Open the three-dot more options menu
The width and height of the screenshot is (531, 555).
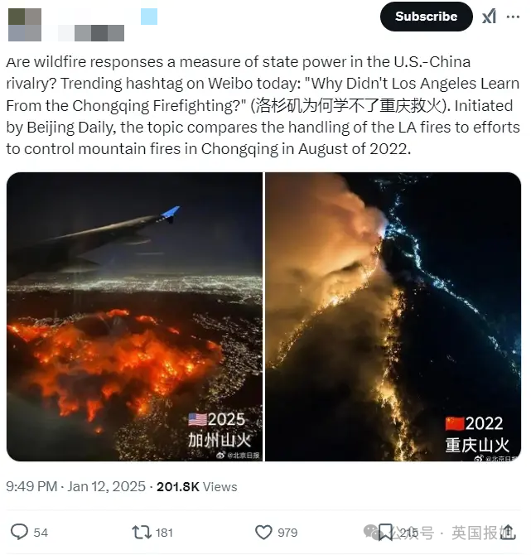513,17
